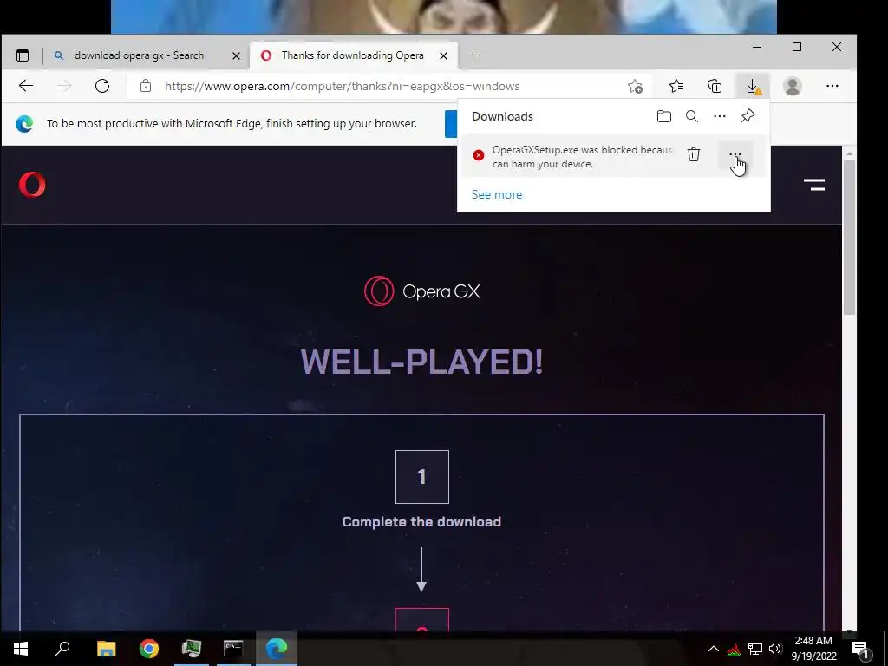
Task: Open more actions for OperaGXSetup.exe
Action: tap(735, 154)
